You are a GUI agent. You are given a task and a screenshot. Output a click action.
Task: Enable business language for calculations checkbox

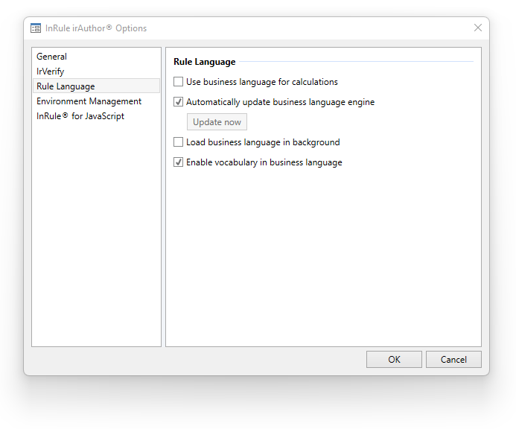click(179, 82)
